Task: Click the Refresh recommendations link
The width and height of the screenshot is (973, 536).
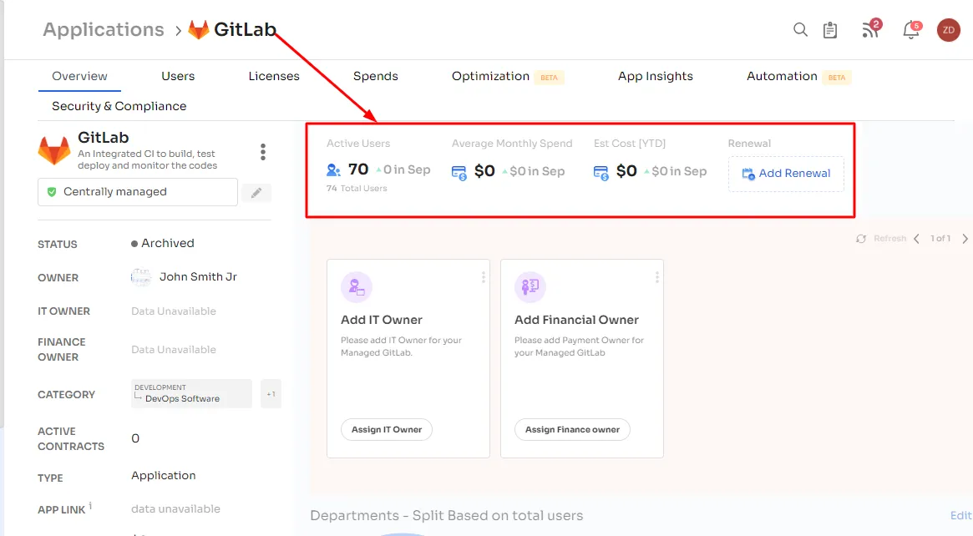Action: coord(889,239)
